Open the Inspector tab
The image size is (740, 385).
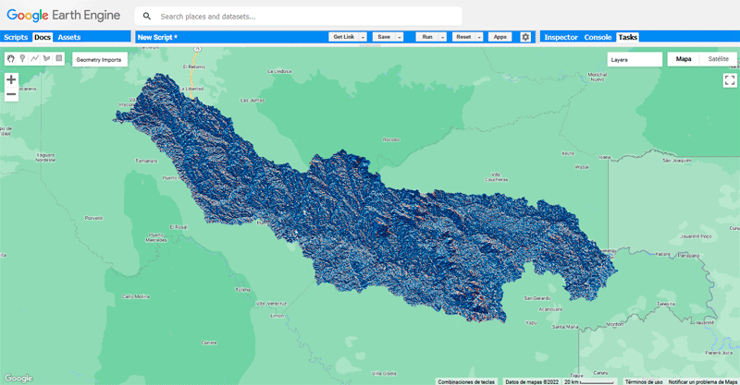(561, 37)
